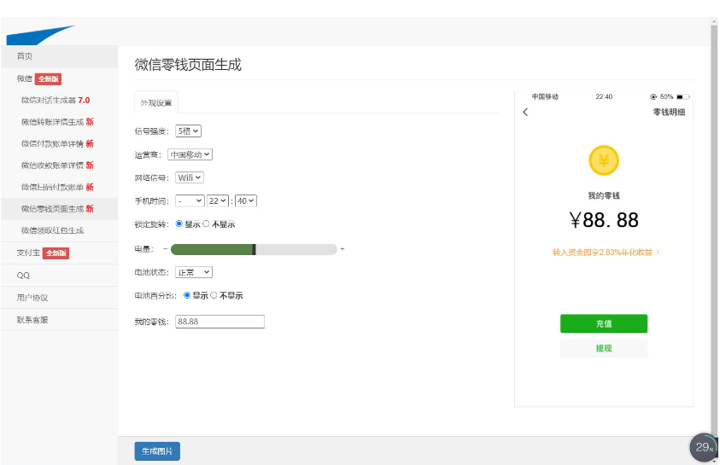Open 用户协议 in sidebar
The width and height of the screenshot is (720, 465).
(59, 298)
